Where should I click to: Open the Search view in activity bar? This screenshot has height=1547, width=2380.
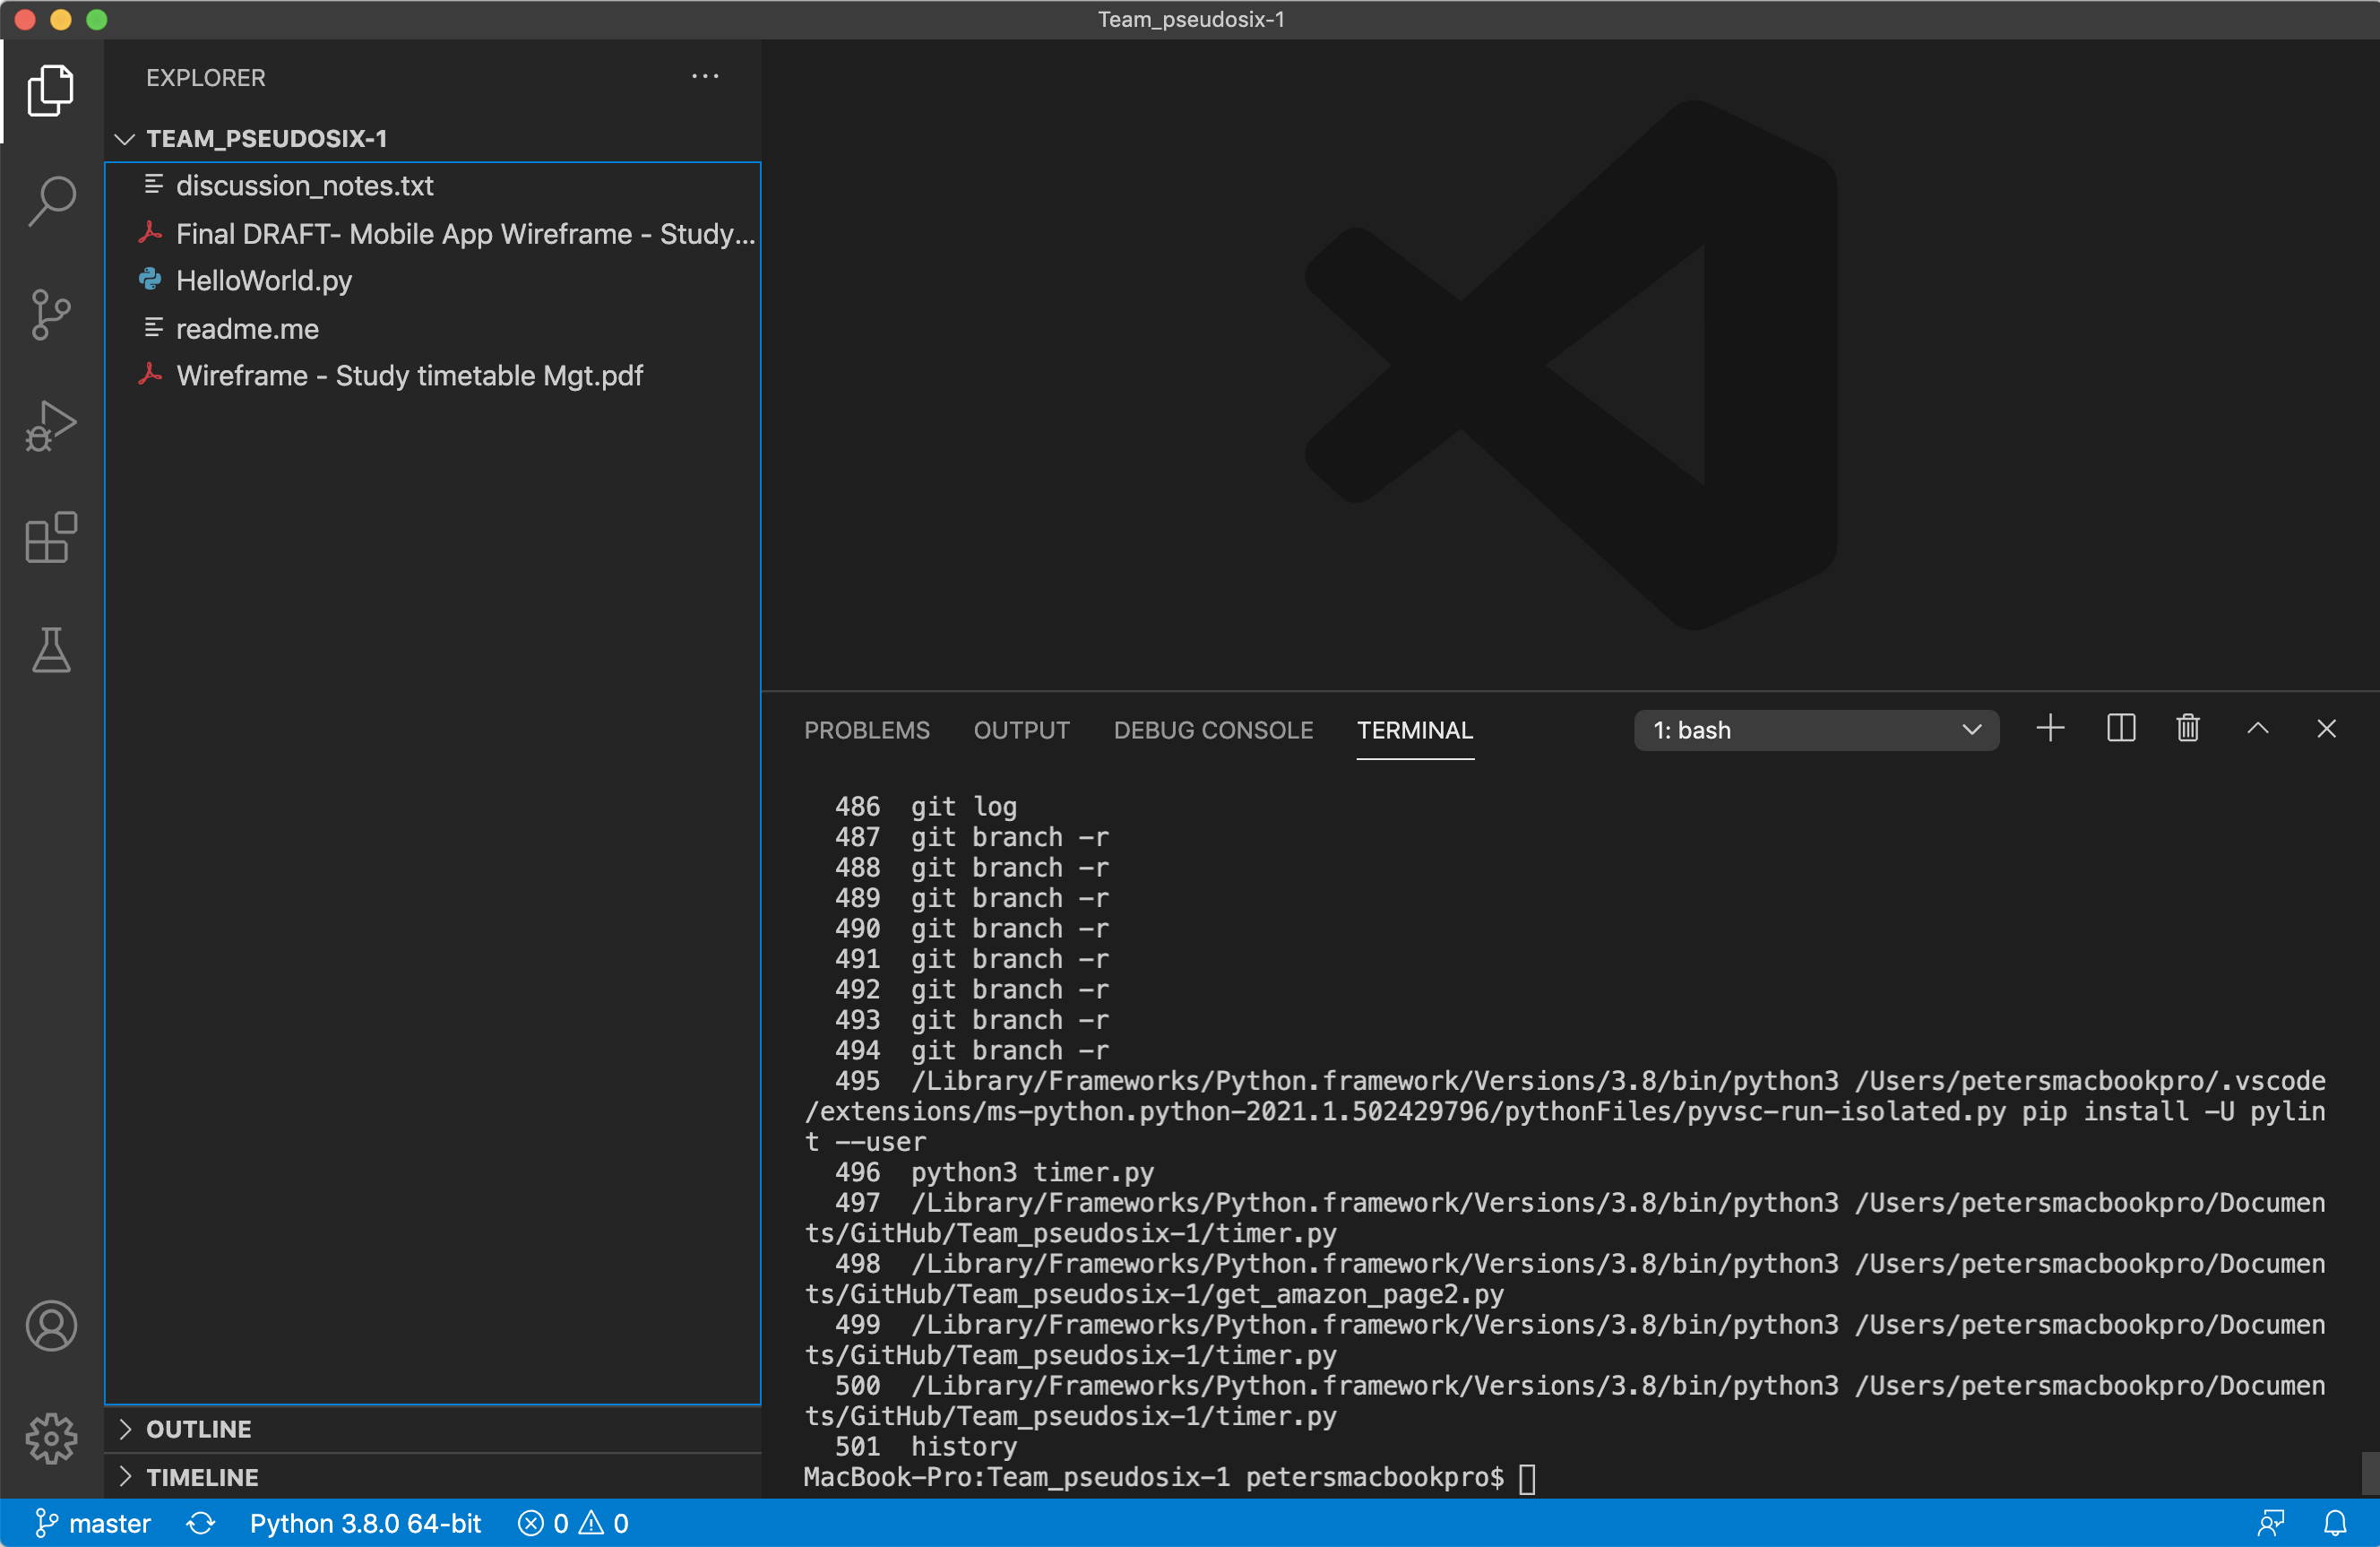coord(51,201)
